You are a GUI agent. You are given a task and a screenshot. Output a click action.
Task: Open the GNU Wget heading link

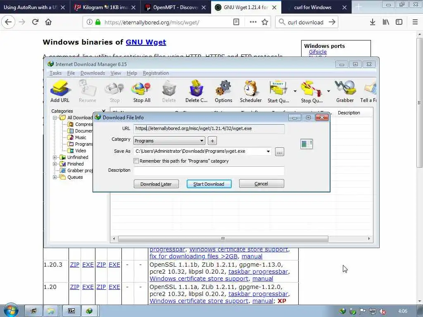pos(146,42)
